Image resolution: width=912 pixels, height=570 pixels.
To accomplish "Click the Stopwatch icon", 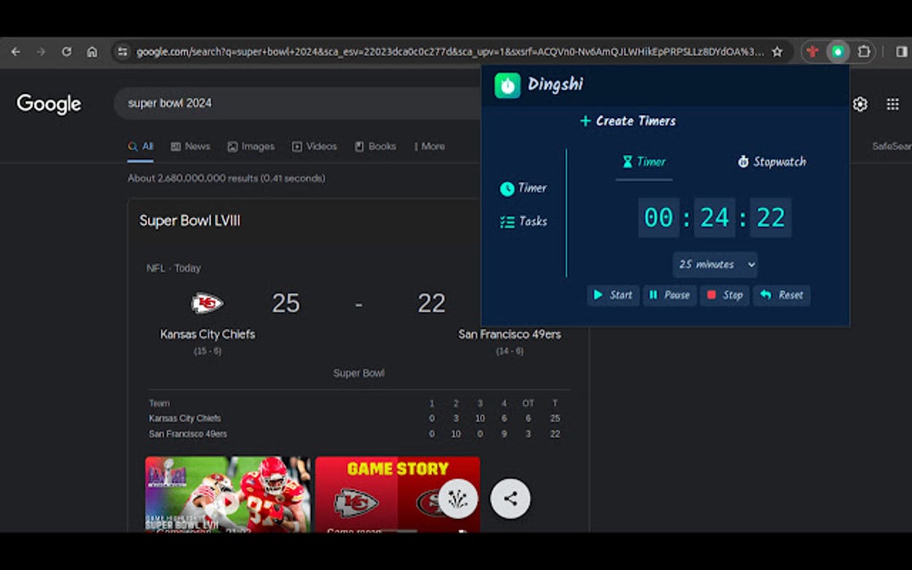I will point(743,162).
